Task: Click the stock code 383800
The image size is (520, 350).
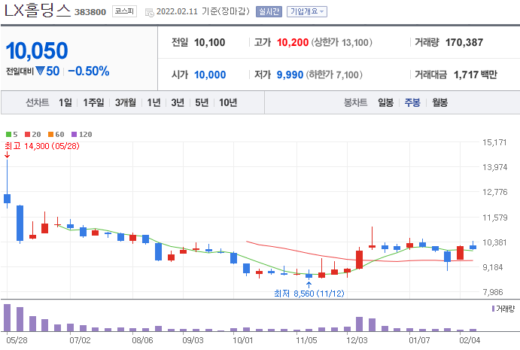Action: (x=90, y=12)
